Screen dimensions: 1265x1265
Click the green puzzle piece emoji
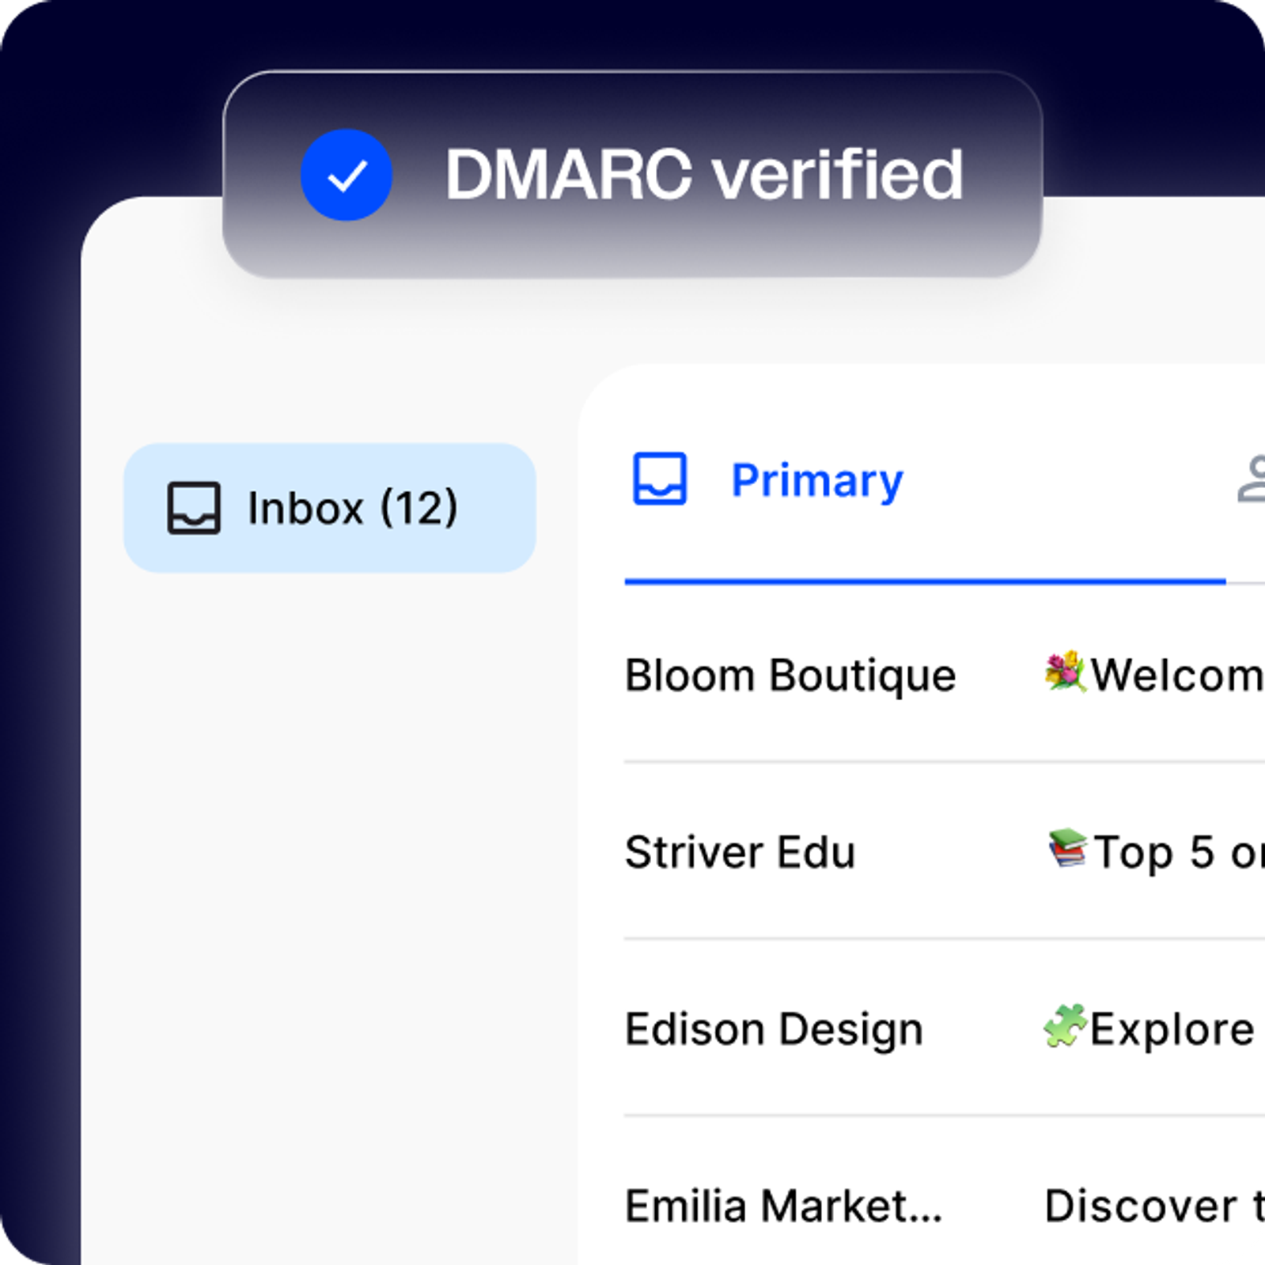pos(1064,1026)
